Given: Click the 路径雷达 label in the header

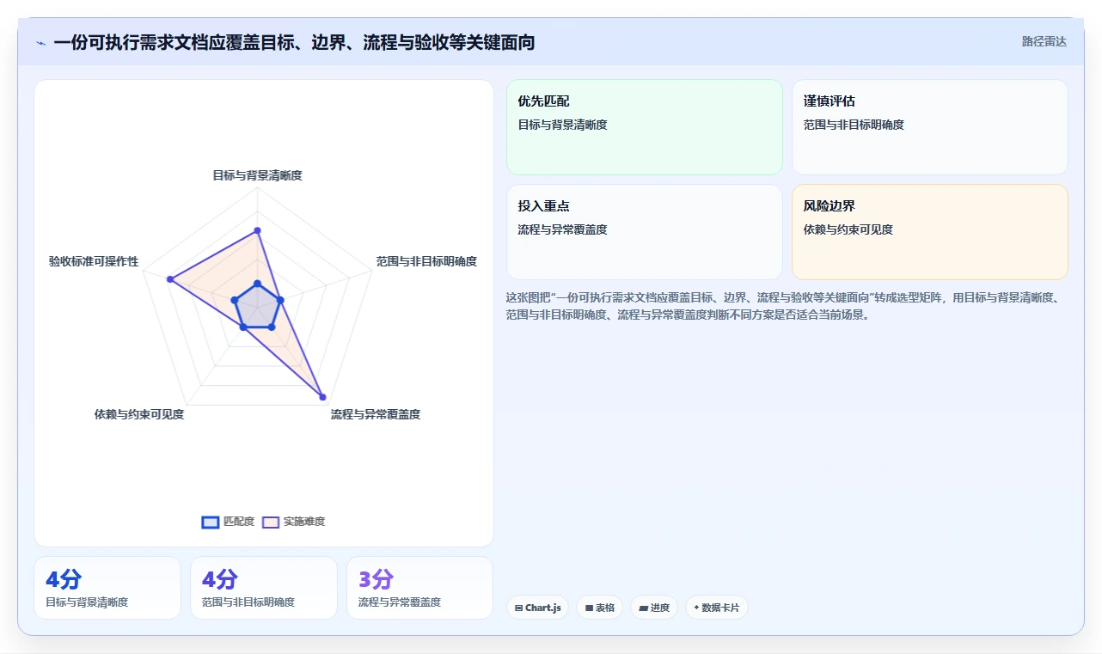Looking at the screenshot, I should [1044, 41].
